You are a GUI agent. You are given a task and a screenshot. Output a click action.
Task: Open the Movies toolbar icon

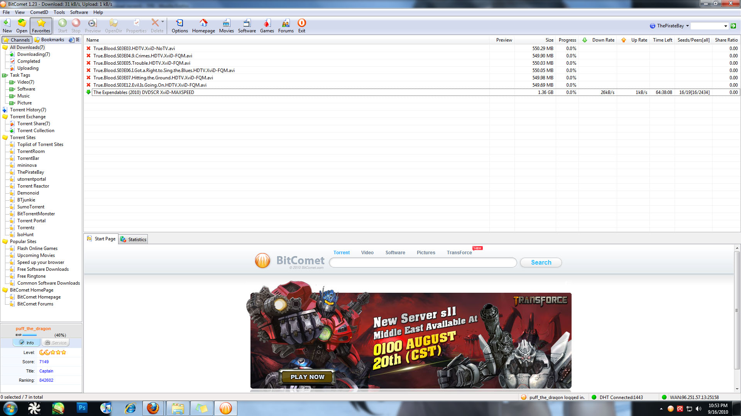click(227, 26)
